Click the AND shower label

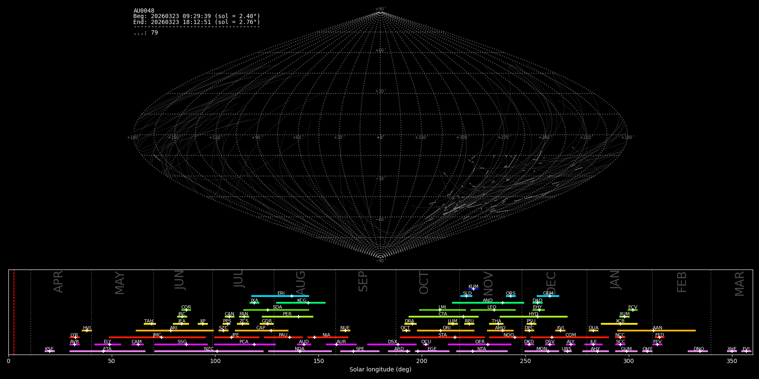click(488, 301)
